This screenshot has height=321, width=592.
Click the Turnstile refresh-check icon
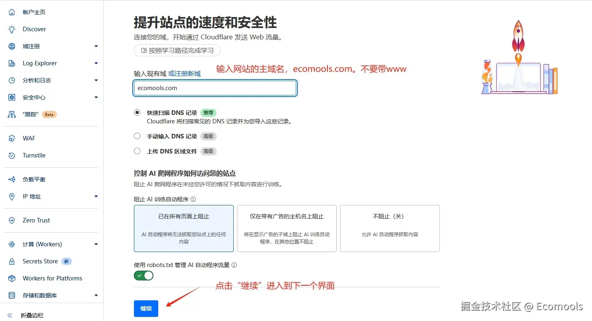coord(12,155)
